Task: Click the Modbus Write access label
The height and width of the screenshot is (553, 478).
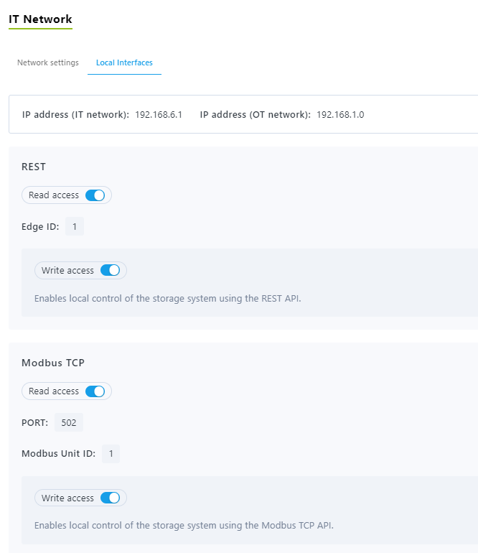Action: tap(67, 498)
